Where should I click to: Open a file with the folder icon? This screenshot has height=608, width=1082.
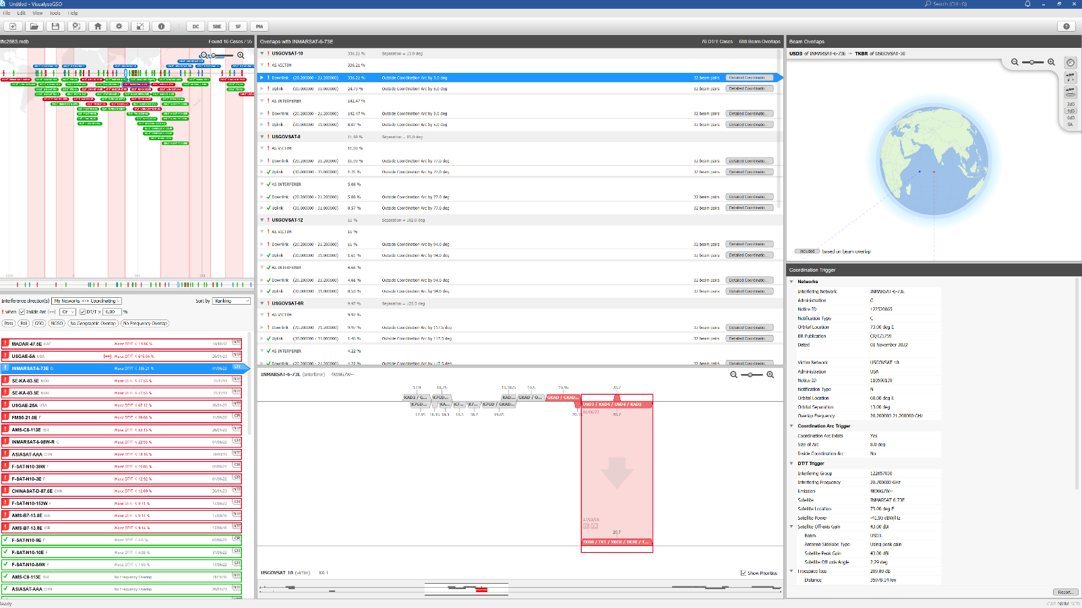[x=34, y=26]
